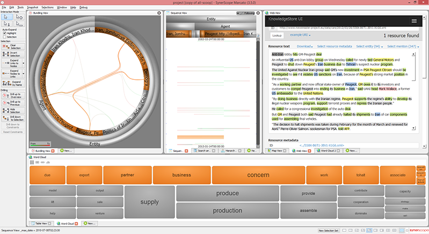
Task: Open Select entity (94) dropdown
Action: [369, 47]
